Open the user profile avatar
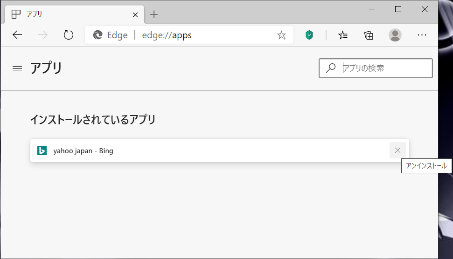453x259 pixels. pos(395,35)
